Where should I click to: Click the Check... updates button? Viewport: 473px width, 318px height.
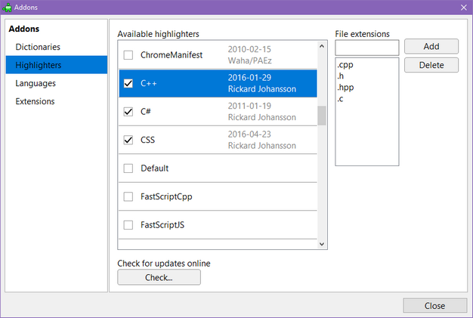(x=159, y=277)
